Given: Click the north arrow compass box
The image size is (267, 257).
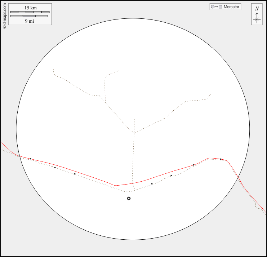Looking at the screenshot, I should pos(257,14).
